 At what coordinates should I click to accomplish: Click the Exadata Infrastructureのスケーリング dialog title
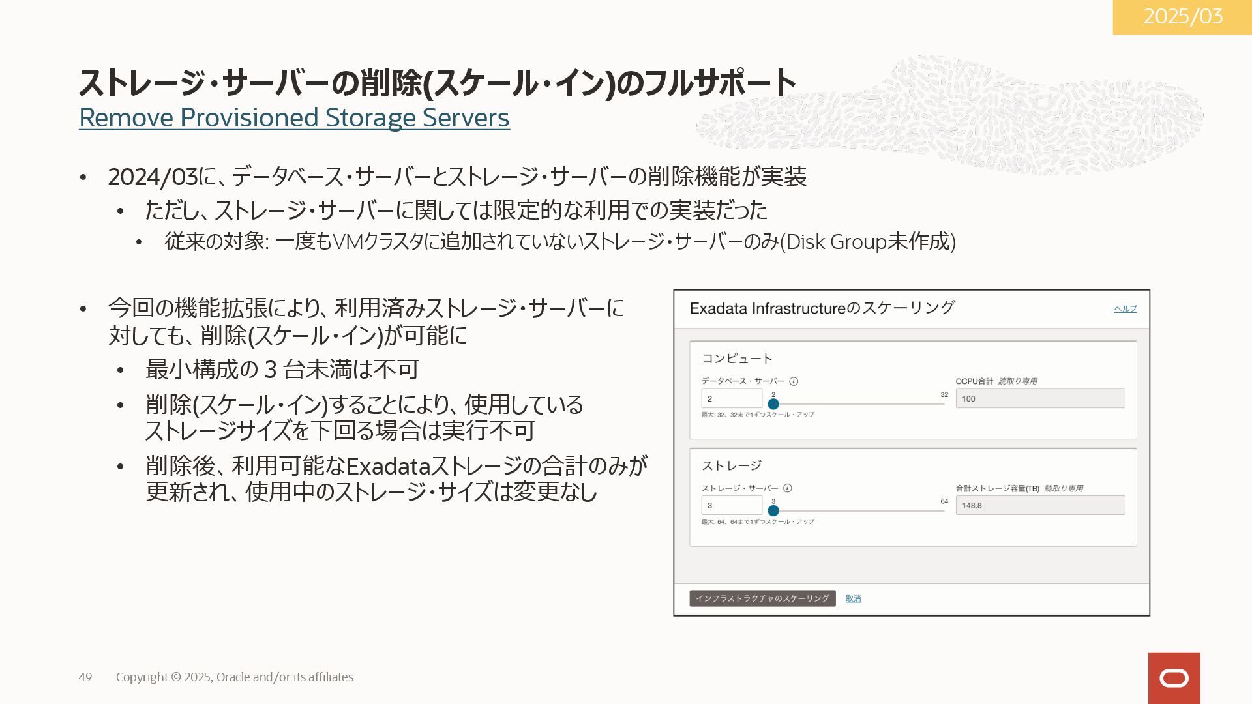(x=822, y=308)
